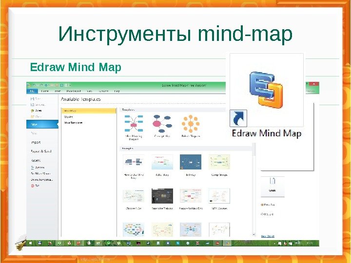
Task: Open the blue Birthday example thumbnail
Action: click(x=191, y=162)
